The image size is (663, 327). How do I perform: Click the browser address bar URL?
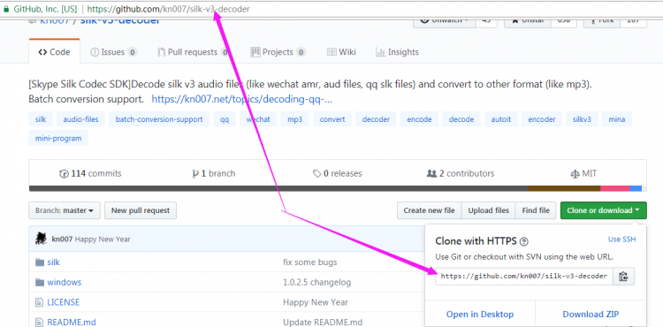click(168, 9)
